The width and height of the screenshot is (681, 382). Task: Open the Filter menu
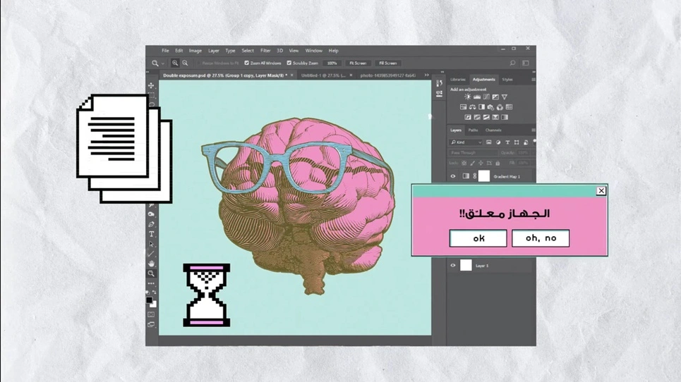tap(265, 51)
